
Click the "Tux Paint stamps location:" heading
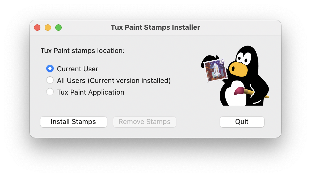point(82,51)
